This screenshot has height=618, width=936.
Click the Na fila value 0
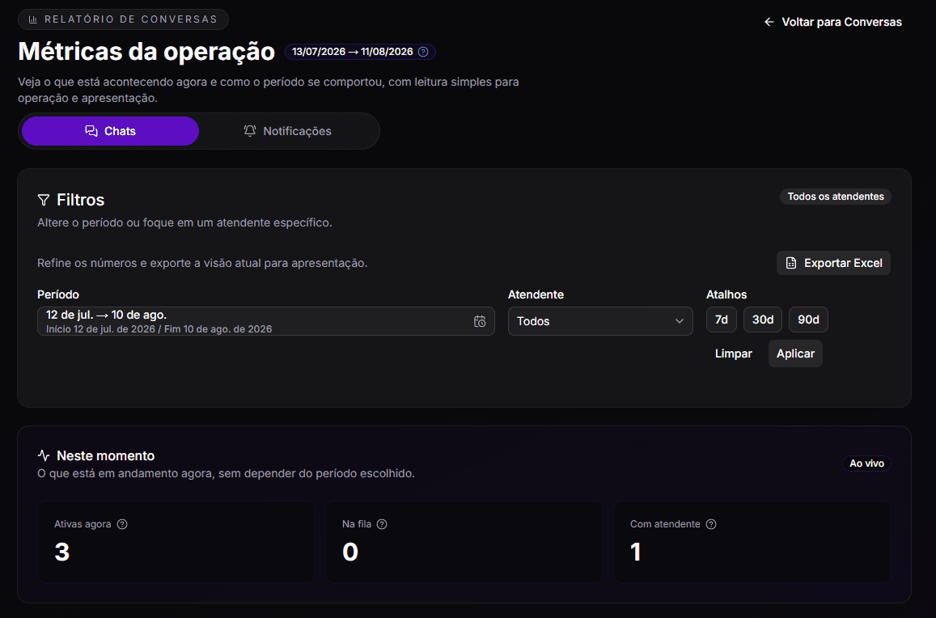350,552
